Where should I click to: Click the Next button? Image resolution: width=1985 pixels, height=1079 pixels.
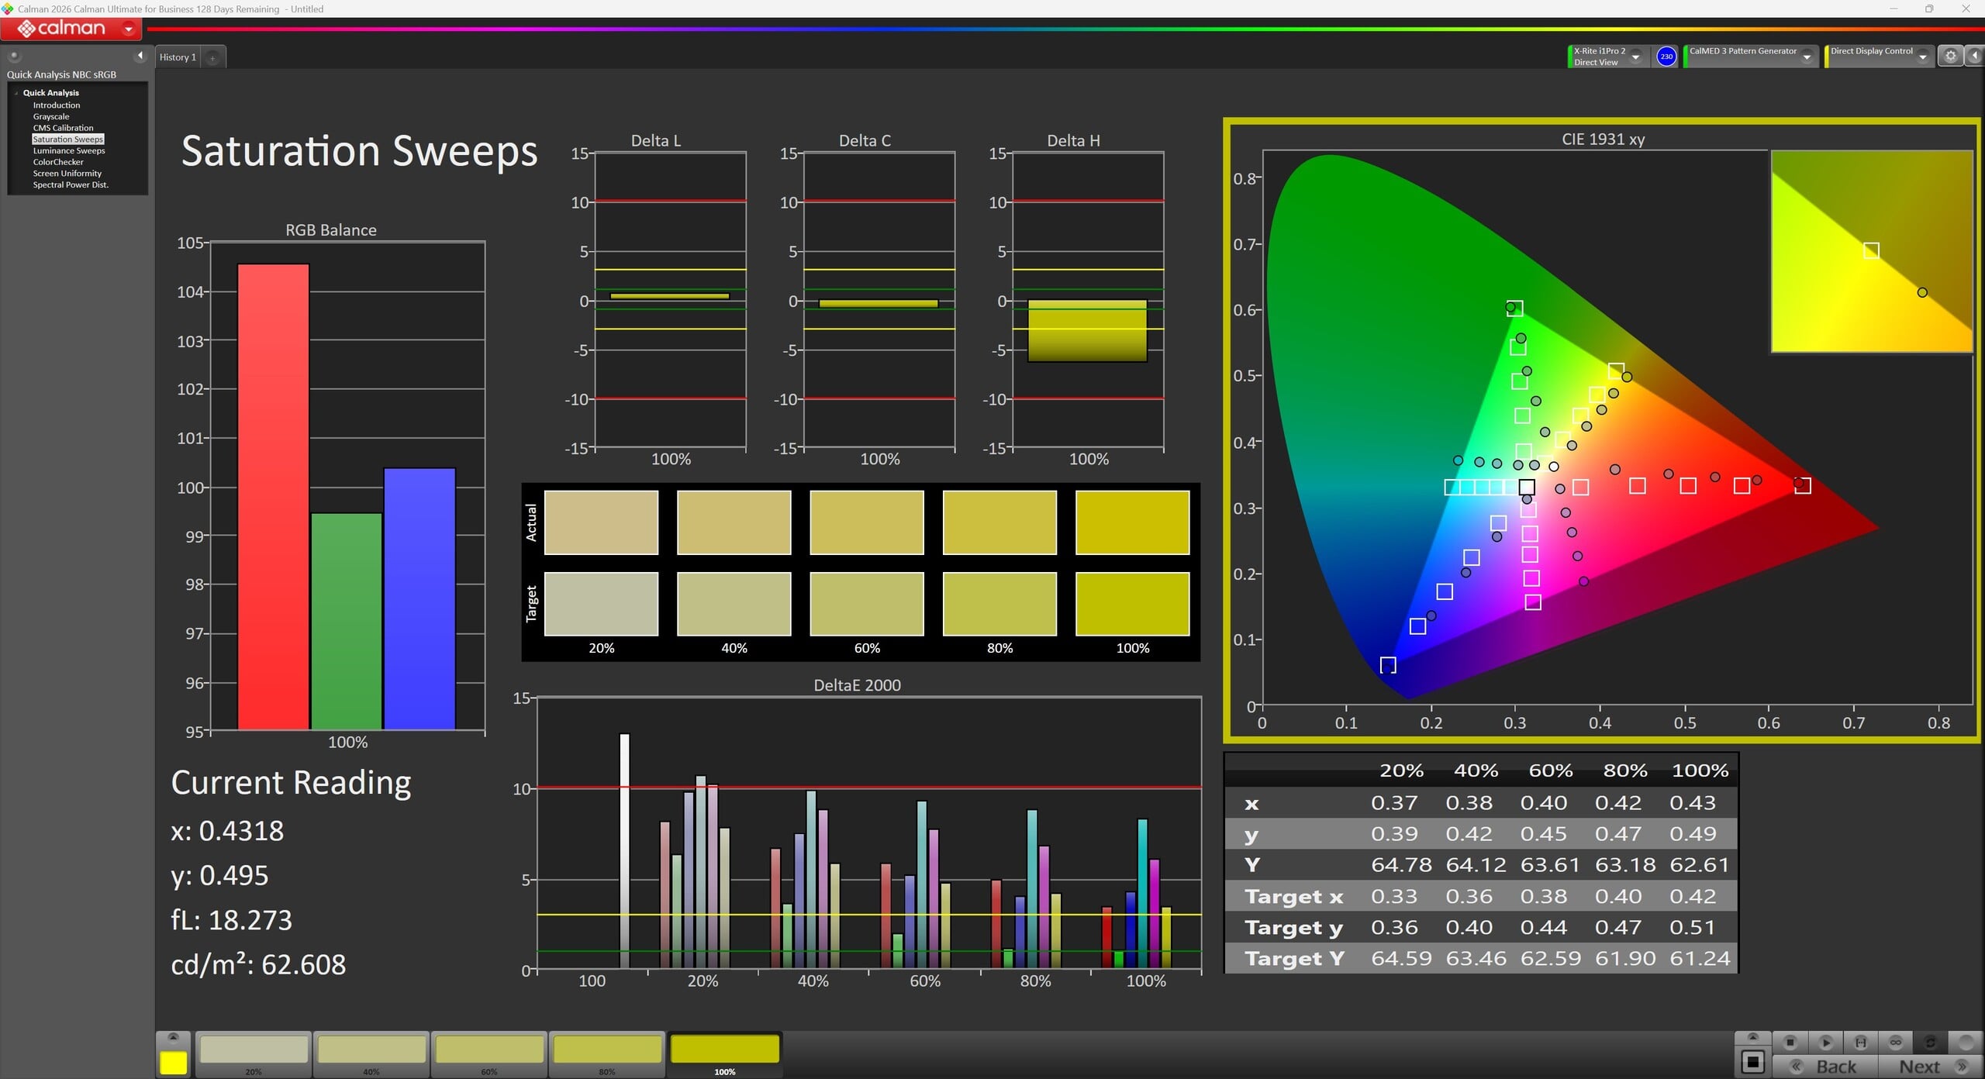[x=1930, y=1067]
